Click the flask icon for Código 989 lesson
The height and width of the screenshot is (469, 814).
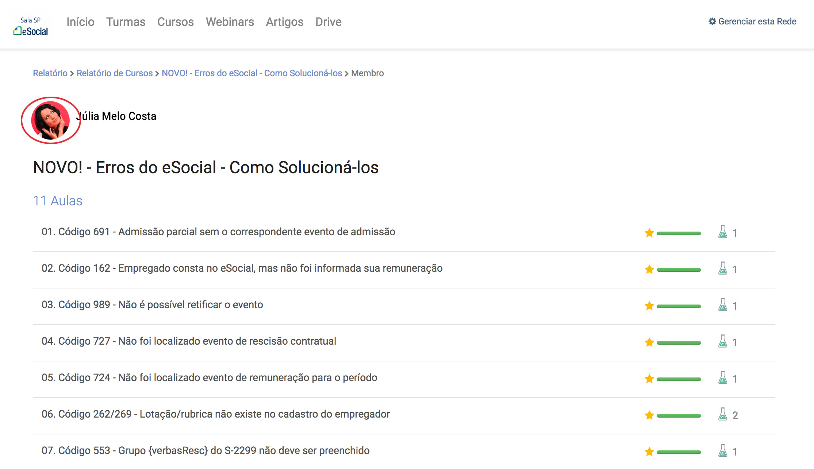click(722, 305)
